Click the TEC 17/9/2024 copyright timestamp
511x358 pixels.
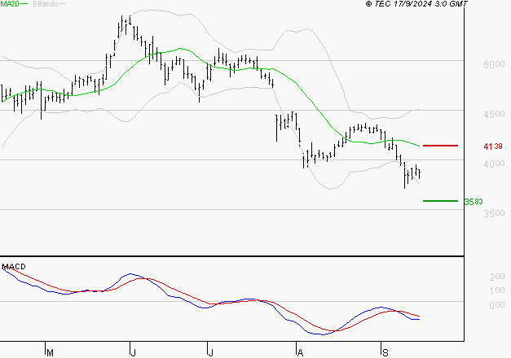point(416,4)
